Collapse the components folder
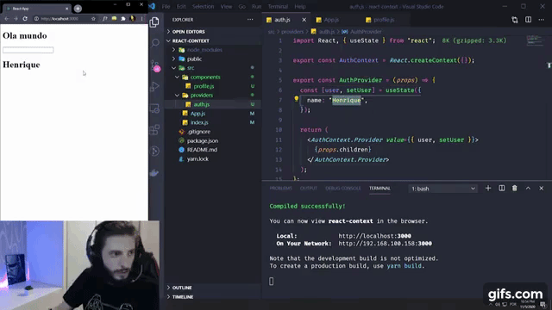Screen dimensions: 552x310 click(213, 77)
